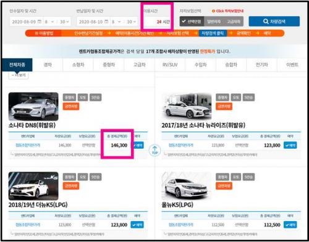Click the bold total 123,800 for 소나타 뉴라이즈
The image size is (309, 242).
tap(272, 145)
